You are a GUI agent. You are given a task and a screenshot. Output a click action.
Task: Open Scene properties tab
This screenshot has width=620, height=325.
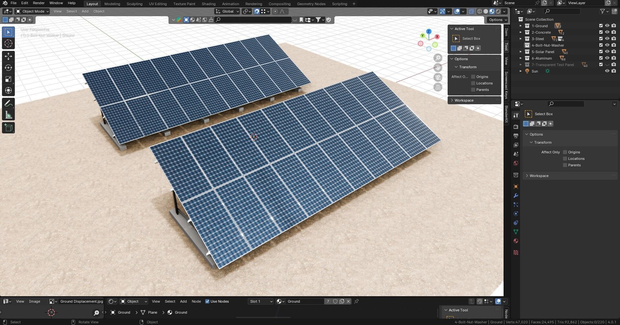click(x=516, y=154)
